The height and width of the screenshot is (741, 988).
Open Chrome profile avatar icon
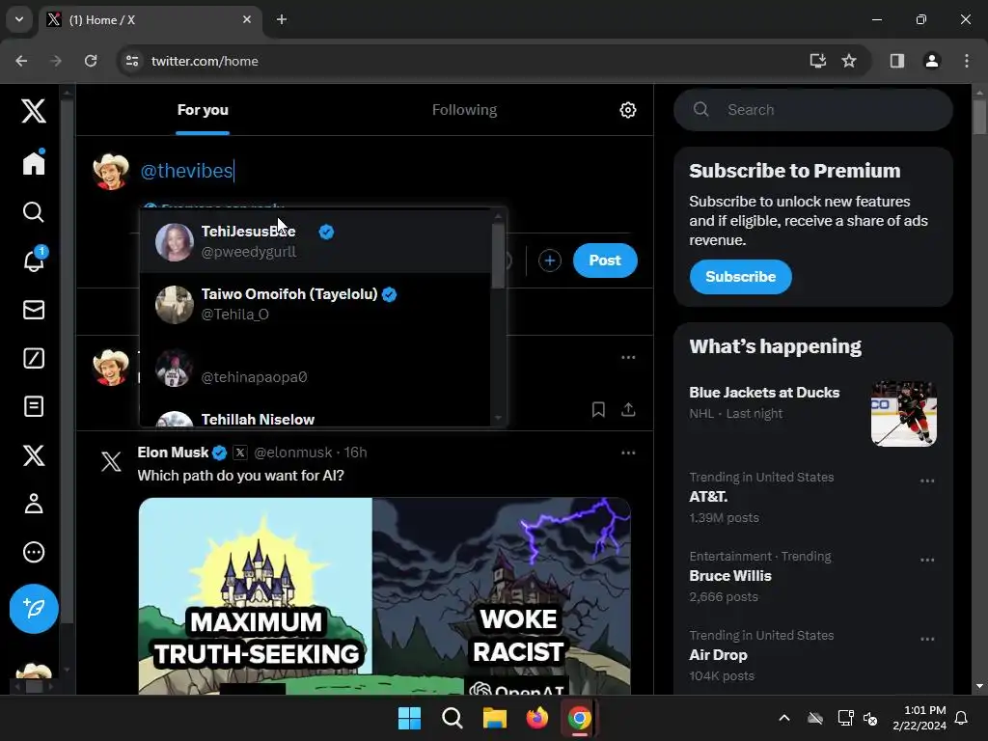coord(931,61)
